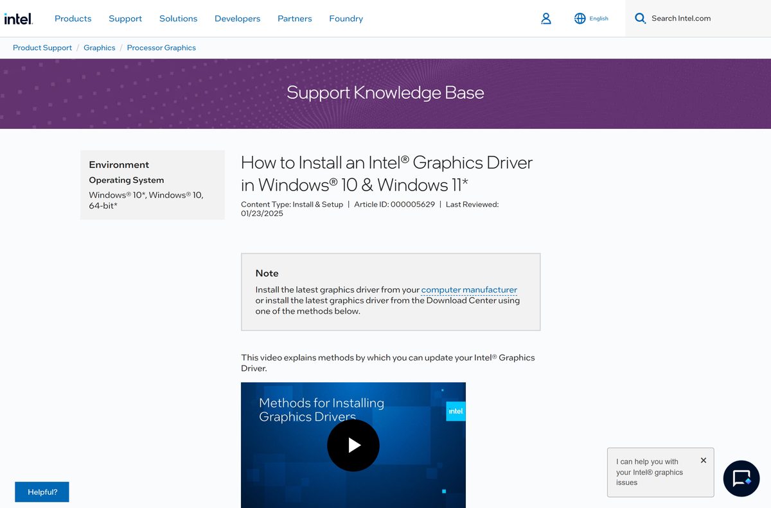
Task: Go to Processor Graphics breadcrumb
Action: tap(161, 48)
